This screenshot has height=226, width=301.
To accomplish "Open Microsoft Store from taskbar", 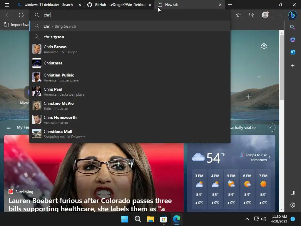I will coord(163,219).
